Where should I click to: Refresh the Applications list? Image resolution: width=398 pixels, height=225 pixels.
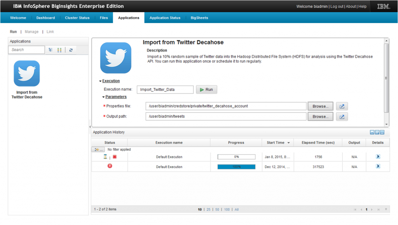[x=71, y=50]
